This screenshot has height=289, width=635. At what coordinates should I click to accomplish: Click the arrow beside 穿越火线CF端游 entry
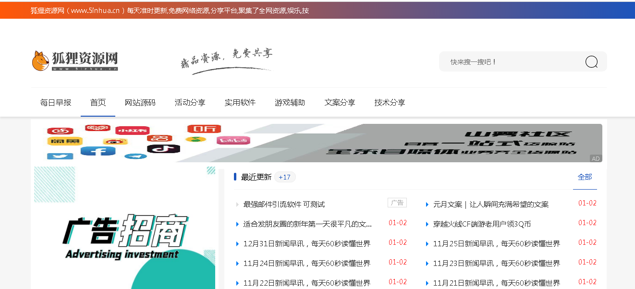pyautogui.click(x=427, y=223)
